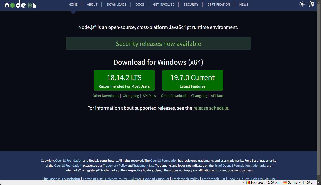Go to the ABOUT page

click(92, 4)
